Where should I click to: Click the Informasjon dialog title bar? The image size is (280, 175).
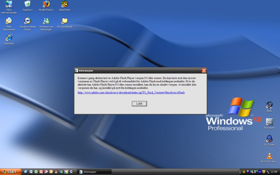point(141,71)
